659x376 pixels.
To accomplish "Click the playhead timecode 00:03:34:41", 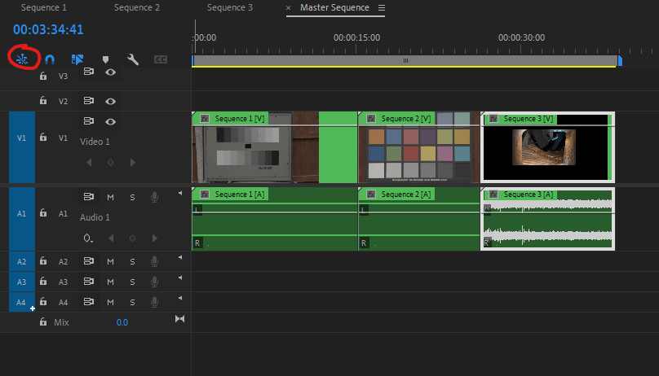I will [48, 29].
